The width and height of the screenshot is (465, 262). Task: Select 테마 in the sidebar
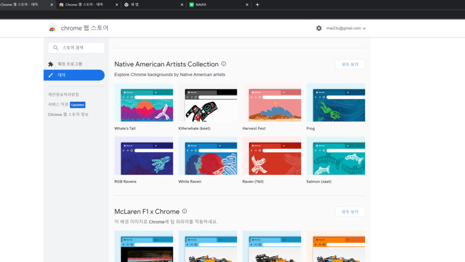pyautogui.click(x=74, y=75)
